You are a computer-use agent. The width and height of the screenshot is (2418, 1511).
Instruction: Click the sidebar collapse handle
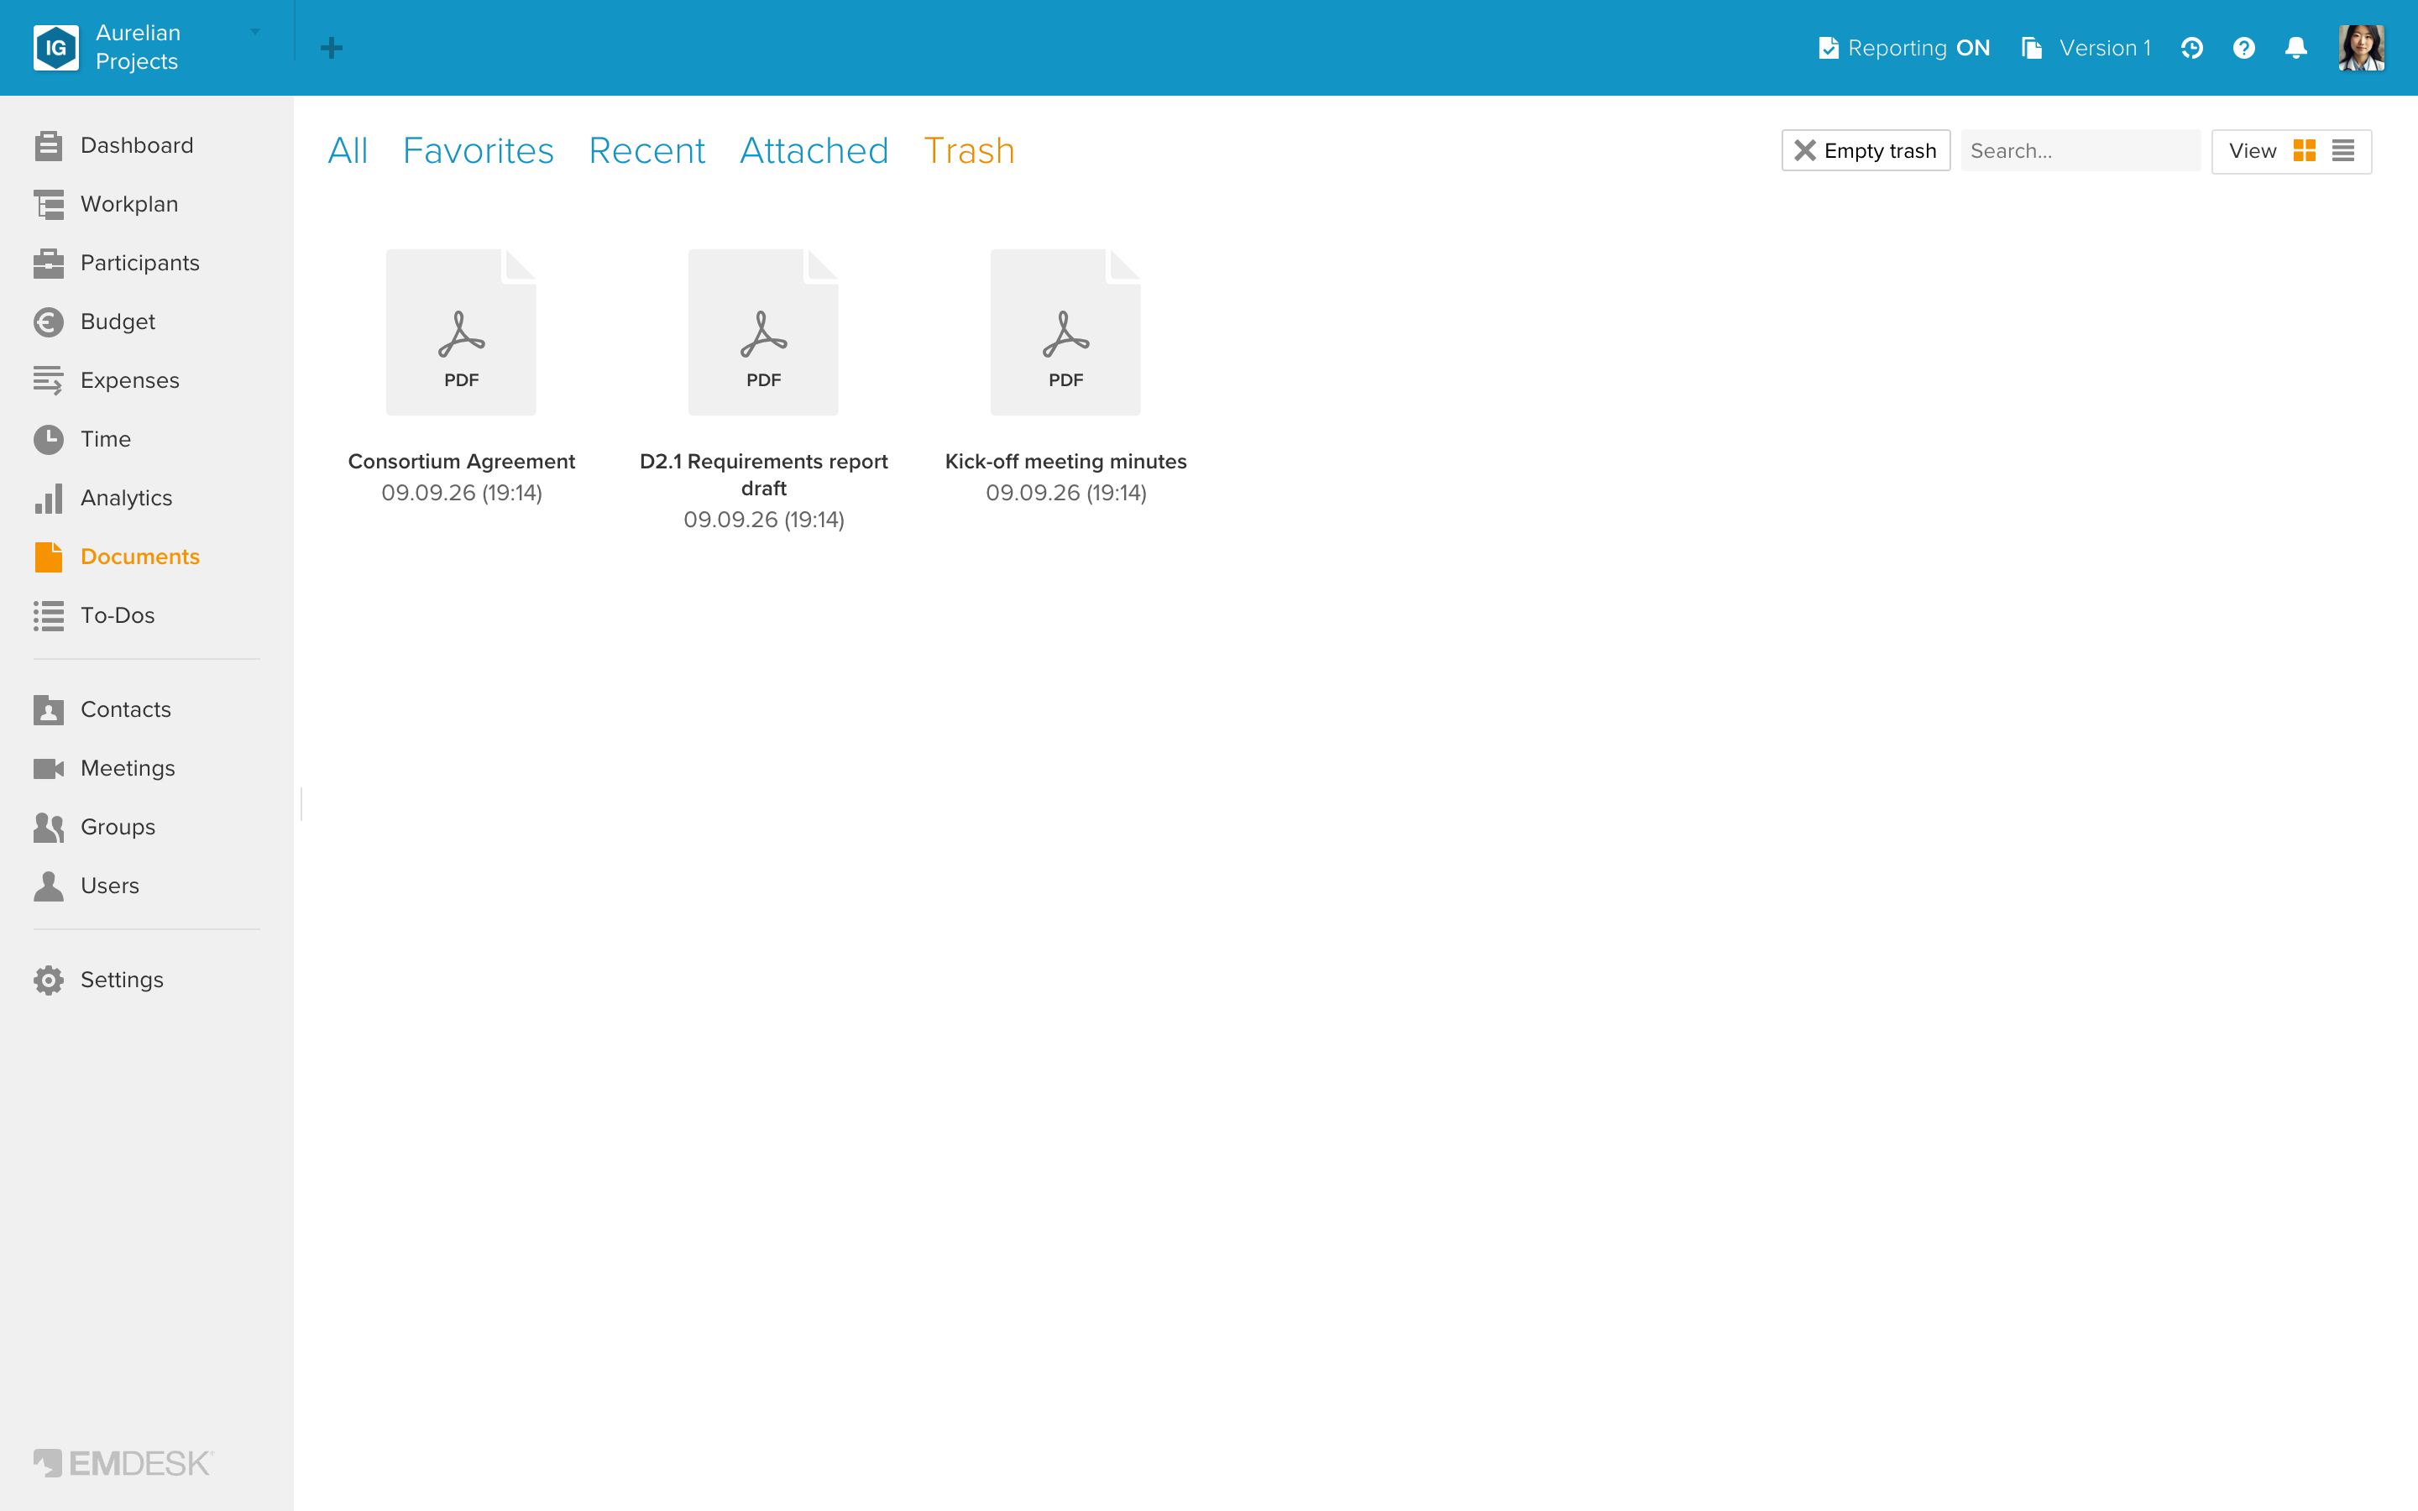point(301,803)
